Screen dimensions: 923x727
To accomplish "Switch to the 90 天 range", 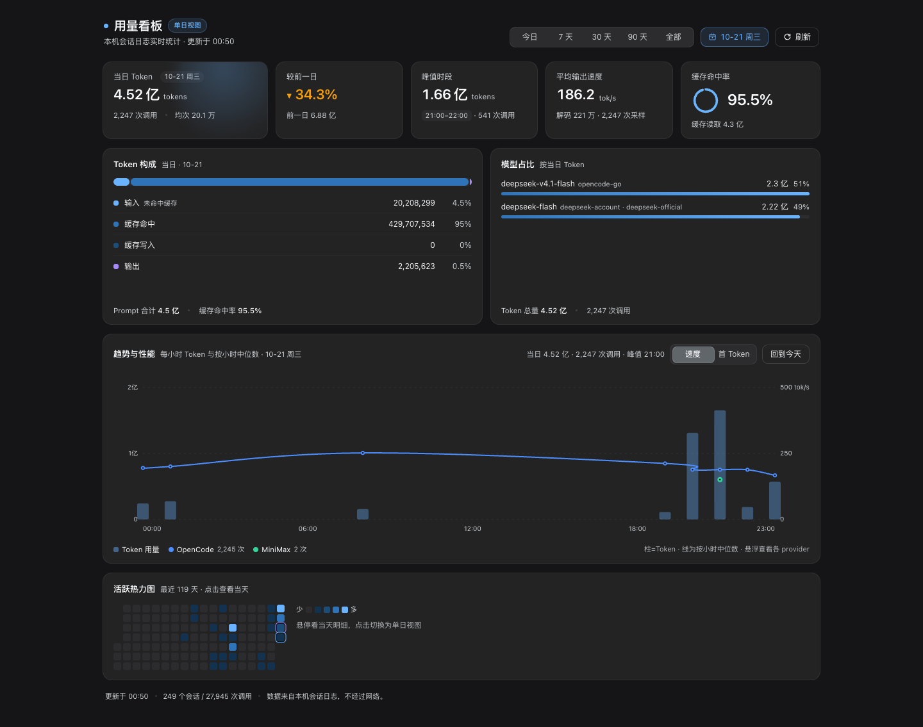I will click(637, 37).
